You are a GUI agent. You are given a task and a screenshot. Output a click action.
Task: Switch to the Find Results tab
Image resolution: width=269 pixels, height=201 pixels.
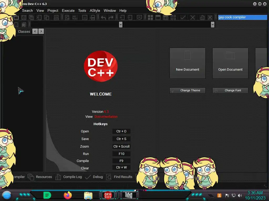pyautogui.click(x=119, y=177)
